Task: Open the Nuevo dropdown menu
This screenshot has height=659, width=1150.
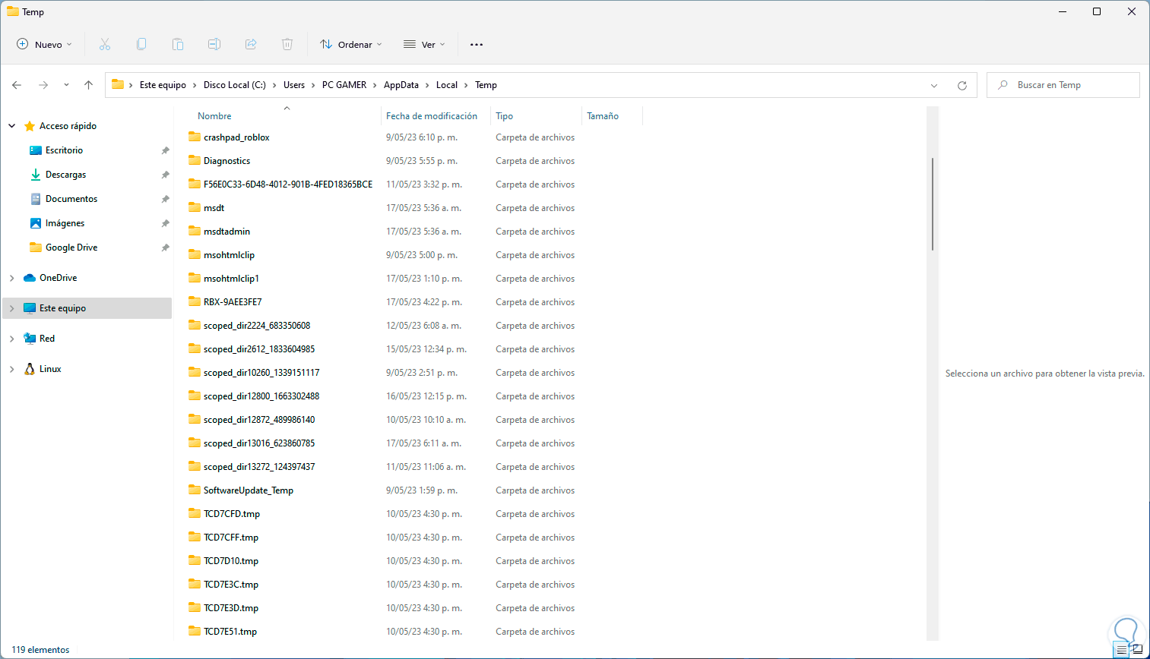Action: [x=45, y=45]
